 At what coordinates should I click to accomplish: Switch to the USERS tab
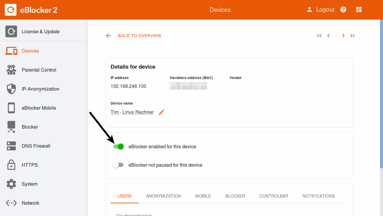point(125,196)
